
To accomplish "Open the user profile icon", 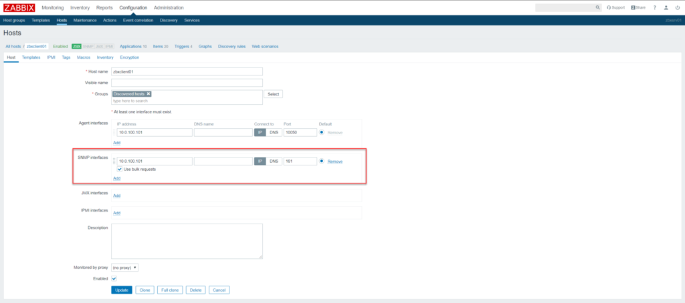I will [x=666, y=7].
